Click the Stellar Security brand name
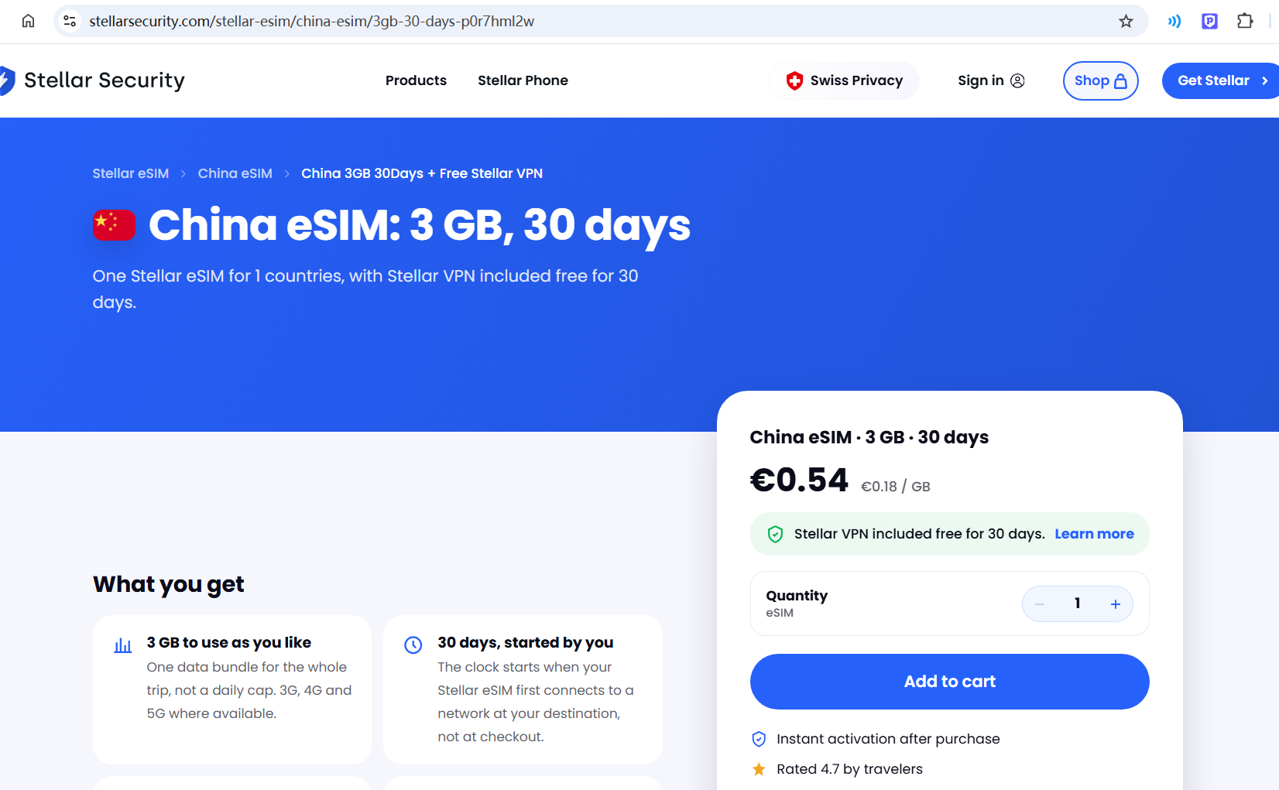 pyautogui.click(x=105, y=80)
